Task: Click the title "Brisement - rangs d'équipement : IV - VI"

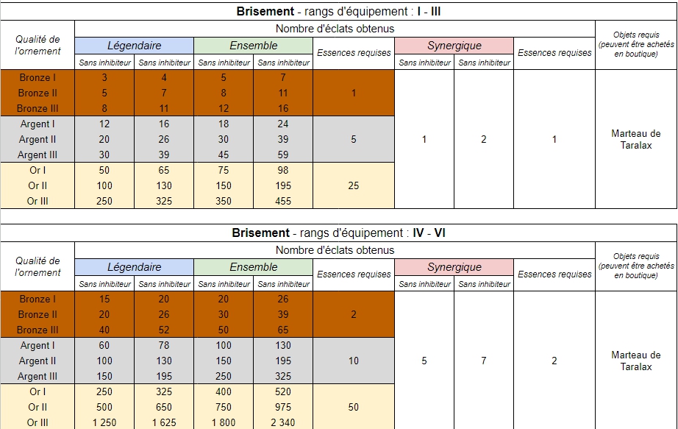Action: [338, 233]
